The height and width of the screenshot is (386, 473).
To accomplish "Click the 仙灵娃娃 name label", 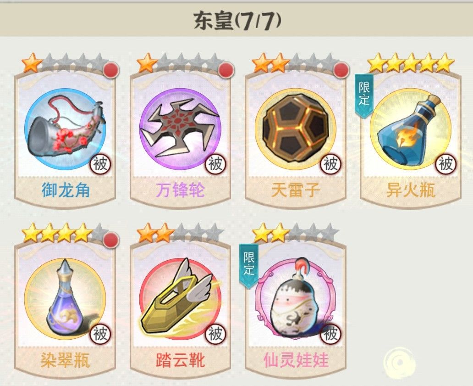I will 296,360.
